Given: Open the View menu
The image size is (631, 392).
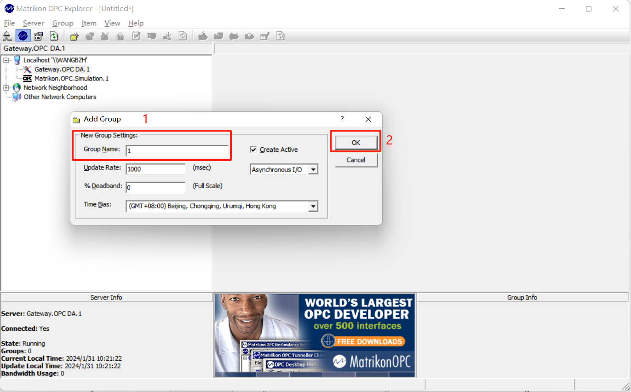Looking at the screenshot, I should click(x=112, y=23).
